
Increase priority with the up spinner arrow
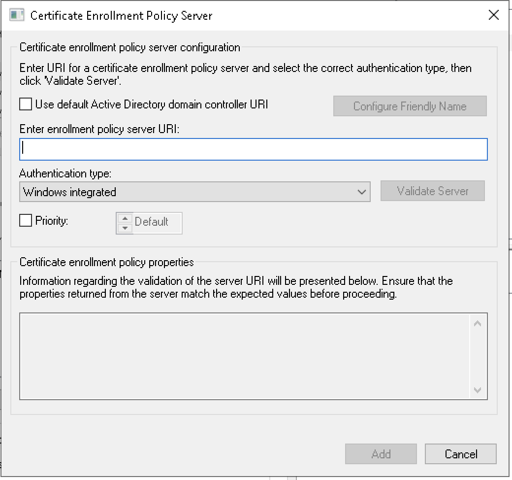point(125,218)
